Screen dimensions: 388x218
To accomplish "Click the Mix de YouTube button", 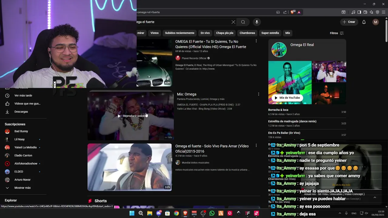I will (287, 98).
